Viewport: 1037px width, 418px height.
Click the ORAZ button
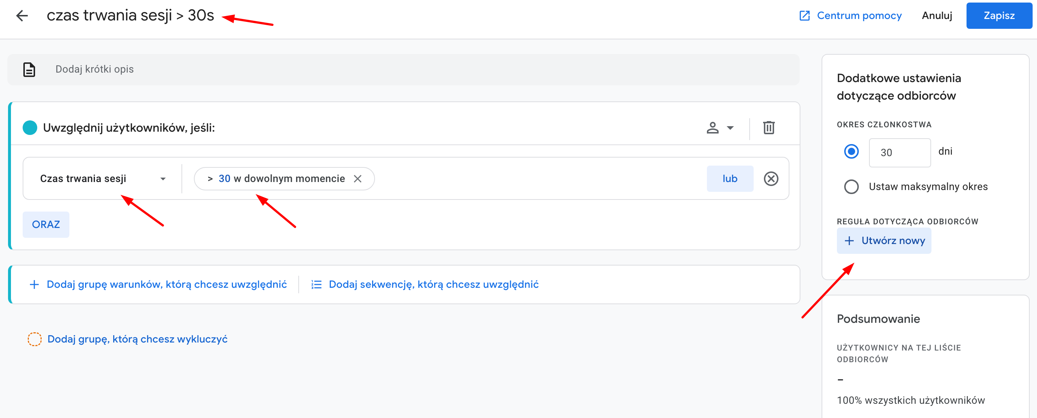click(46, 224)
